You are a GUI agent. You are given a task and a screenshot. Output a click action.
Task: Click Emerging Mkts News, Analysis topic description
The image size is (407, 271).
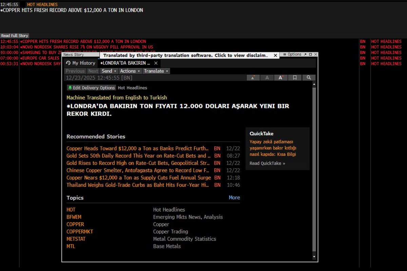[x=188, y=217]
